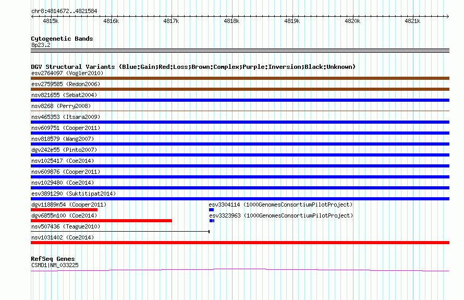Click the 4817k ruler mark
The width and height of the screenshot is (464, 300).
171,21
